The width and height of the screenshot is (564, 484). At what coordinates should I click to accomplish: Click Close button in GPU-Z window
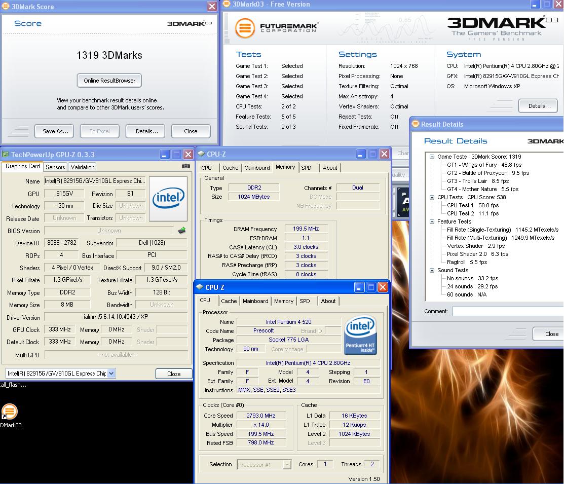[x=174, y=374]
